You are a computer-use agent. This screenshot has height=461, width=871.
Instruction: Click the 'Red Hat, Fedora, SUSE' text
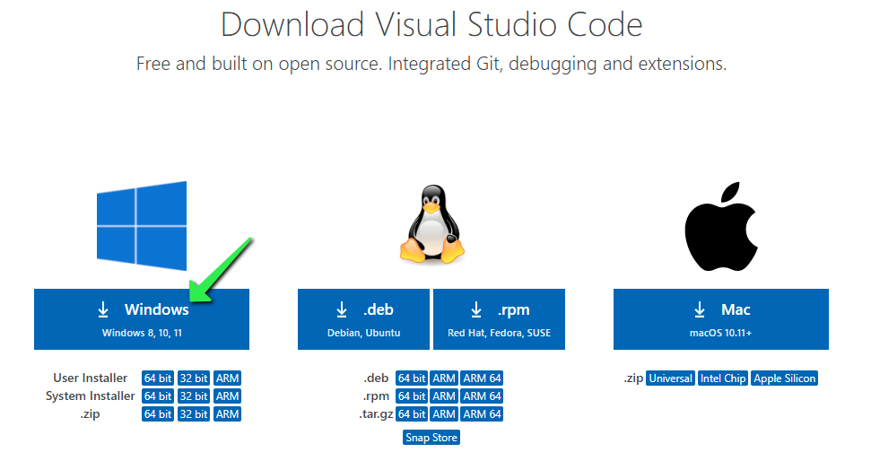pyautogui.click(x=499, y=333)
